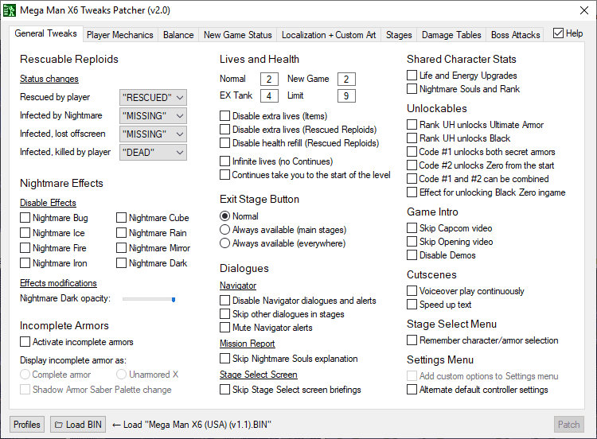Open the Rescued by player dropdown
The width and height of the screenshot is (597, 439).
pos(153,98)
